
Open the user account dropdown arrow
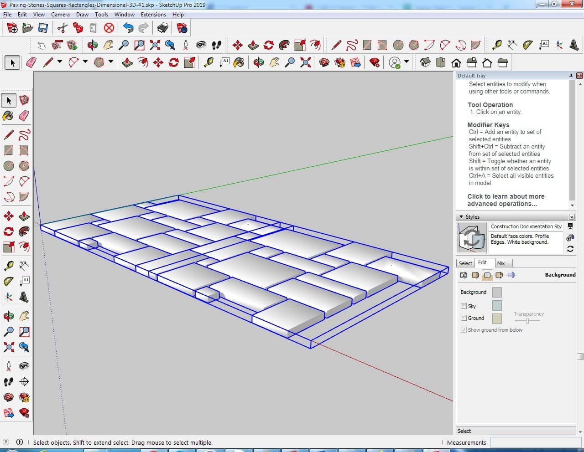[406, 62]
